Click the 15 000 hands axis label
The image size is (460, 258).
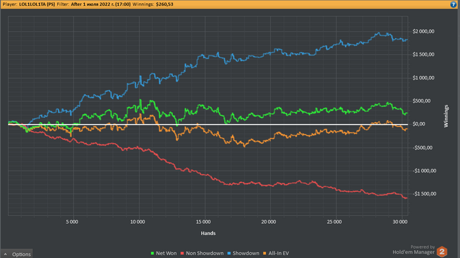(x=203, y=222)
